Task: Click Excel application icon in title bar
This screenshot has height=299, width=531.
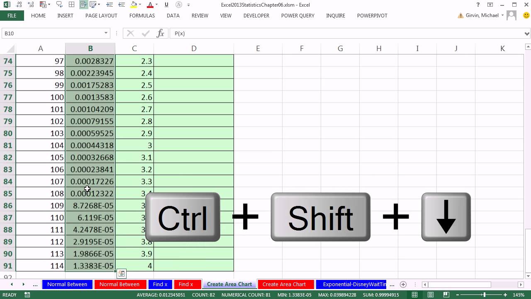Action: coord(7,5)
